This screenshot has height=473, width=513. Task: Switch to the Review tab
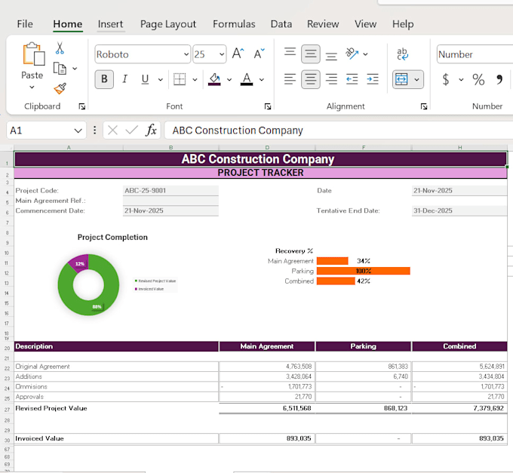323,24
